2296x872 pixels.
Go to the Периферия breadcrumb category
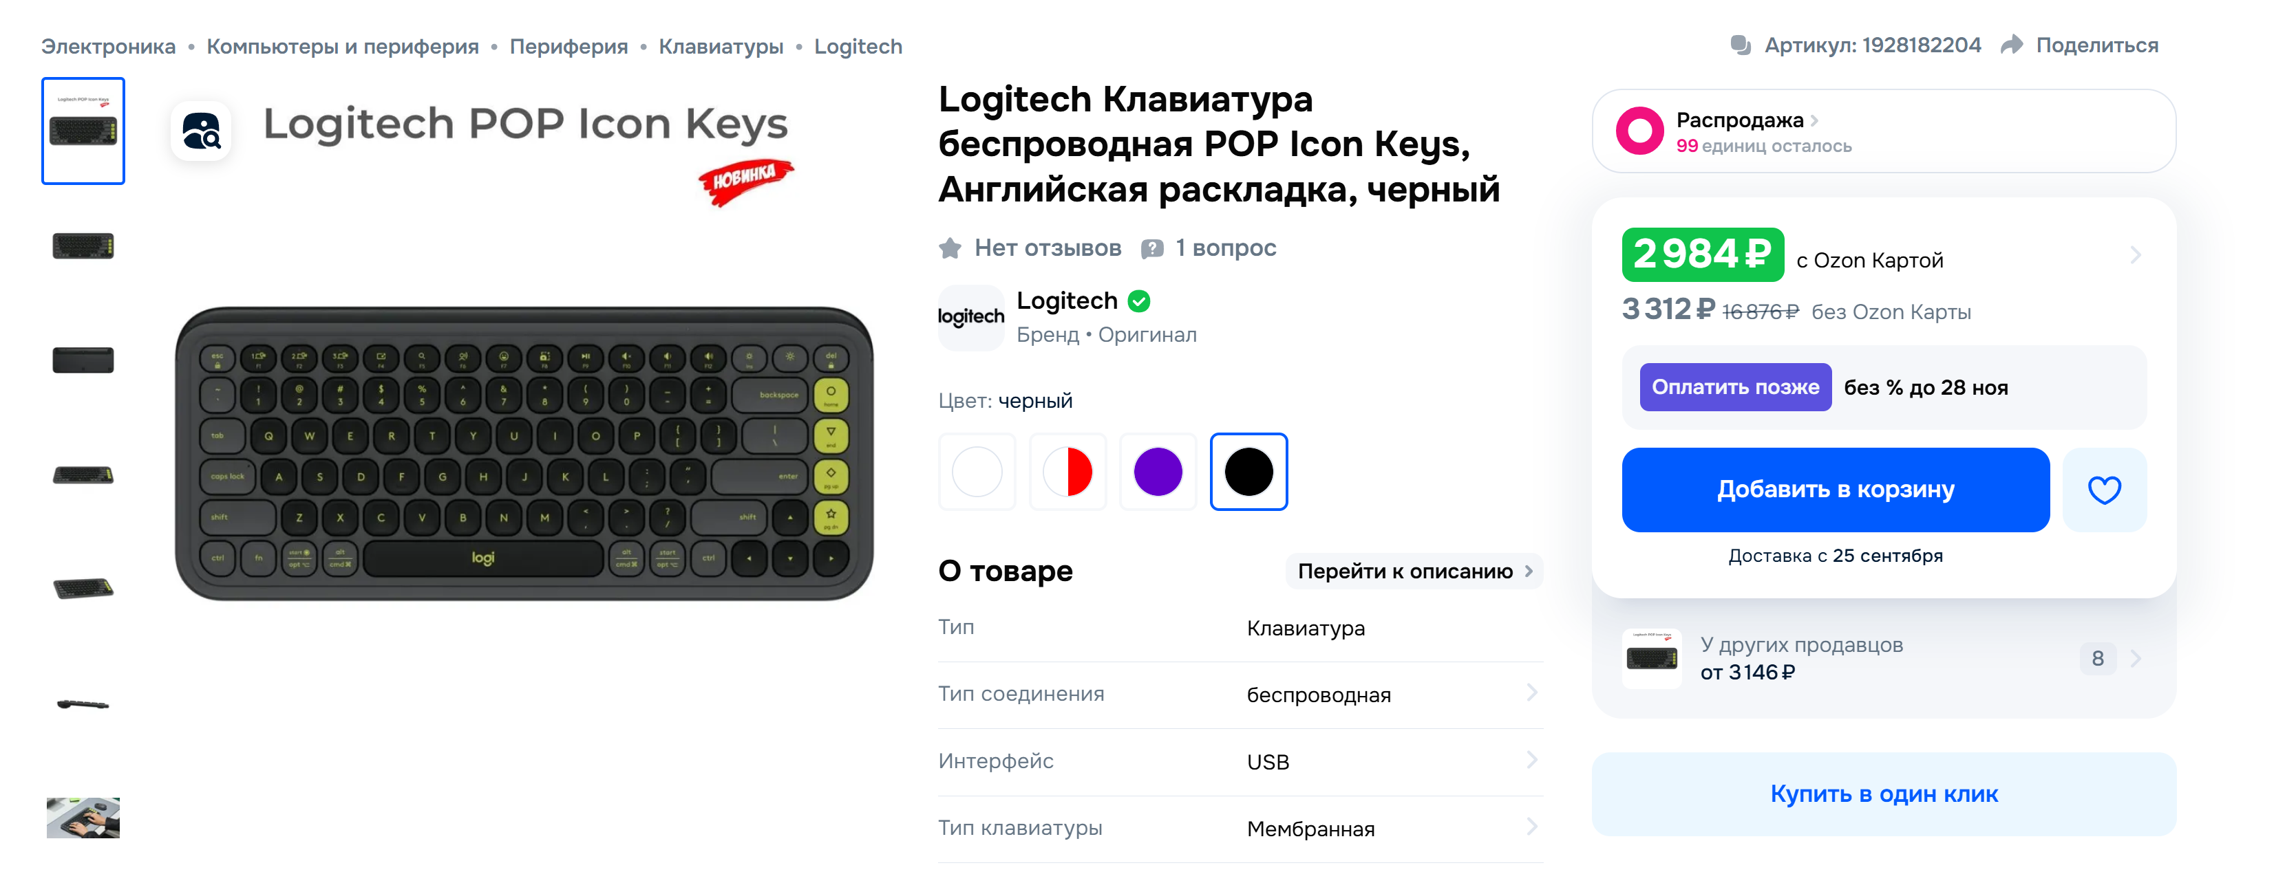[568, 46]
